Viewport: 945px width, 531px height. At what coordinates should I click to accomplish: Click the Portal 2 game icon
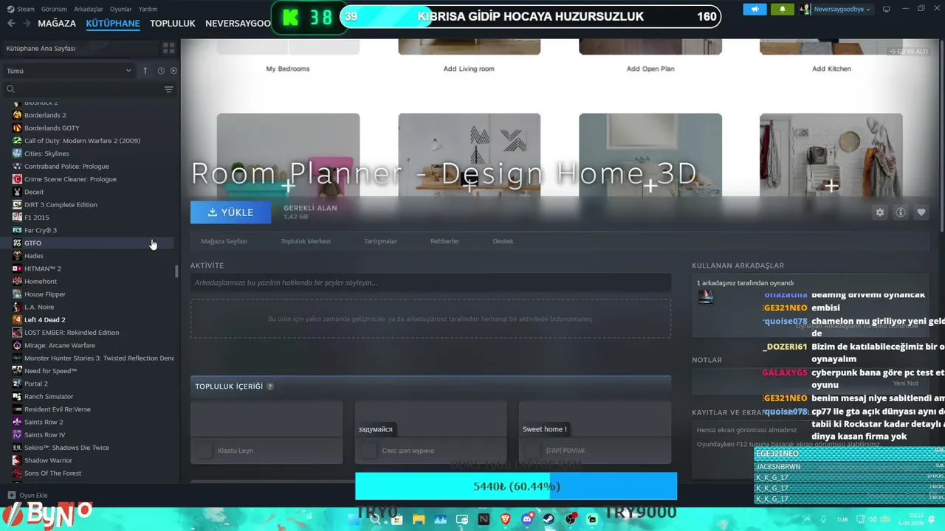17,383
